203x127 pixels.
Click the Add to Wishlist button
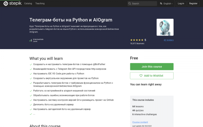152,76
